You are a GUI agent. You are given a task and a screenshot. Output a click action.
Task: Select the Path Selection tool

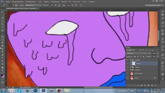[3, 61]
